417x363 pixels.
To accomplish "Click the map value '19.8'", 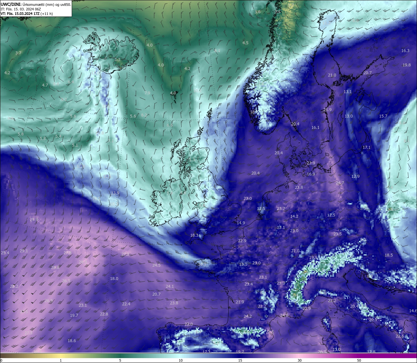I will 407,65.
